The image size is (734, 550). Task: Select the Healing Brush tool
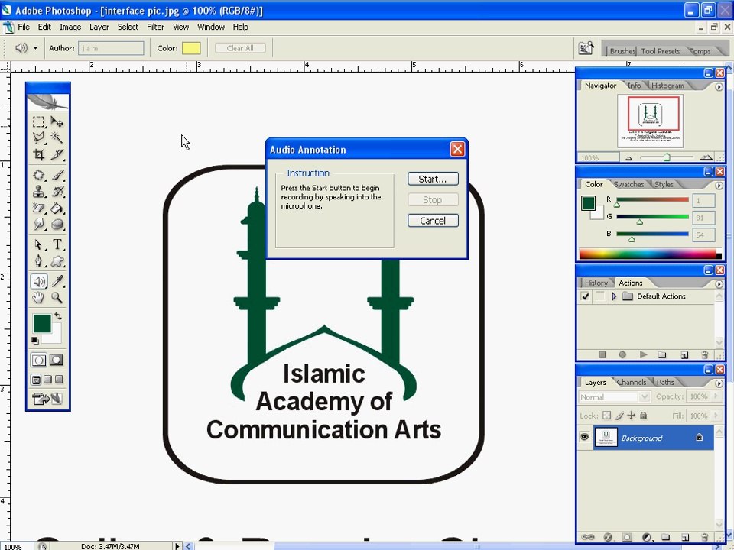click(39, 176)
